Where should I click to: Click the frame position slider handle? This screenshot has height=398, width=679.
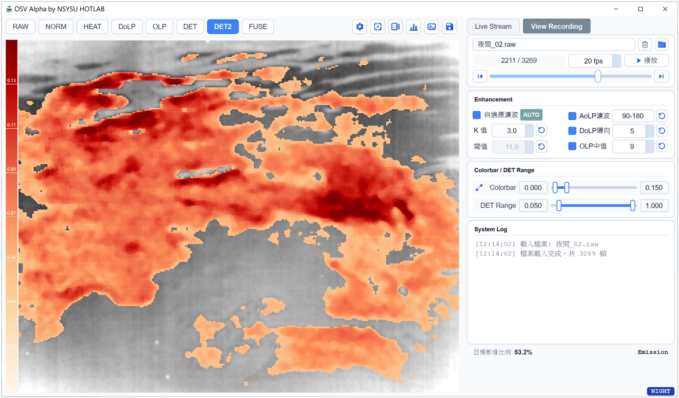598,76
